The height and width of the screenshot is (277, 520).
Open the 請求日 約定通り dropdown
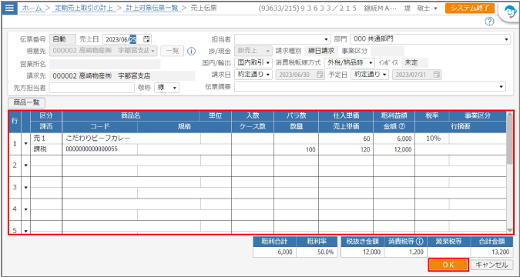[253, 75]
